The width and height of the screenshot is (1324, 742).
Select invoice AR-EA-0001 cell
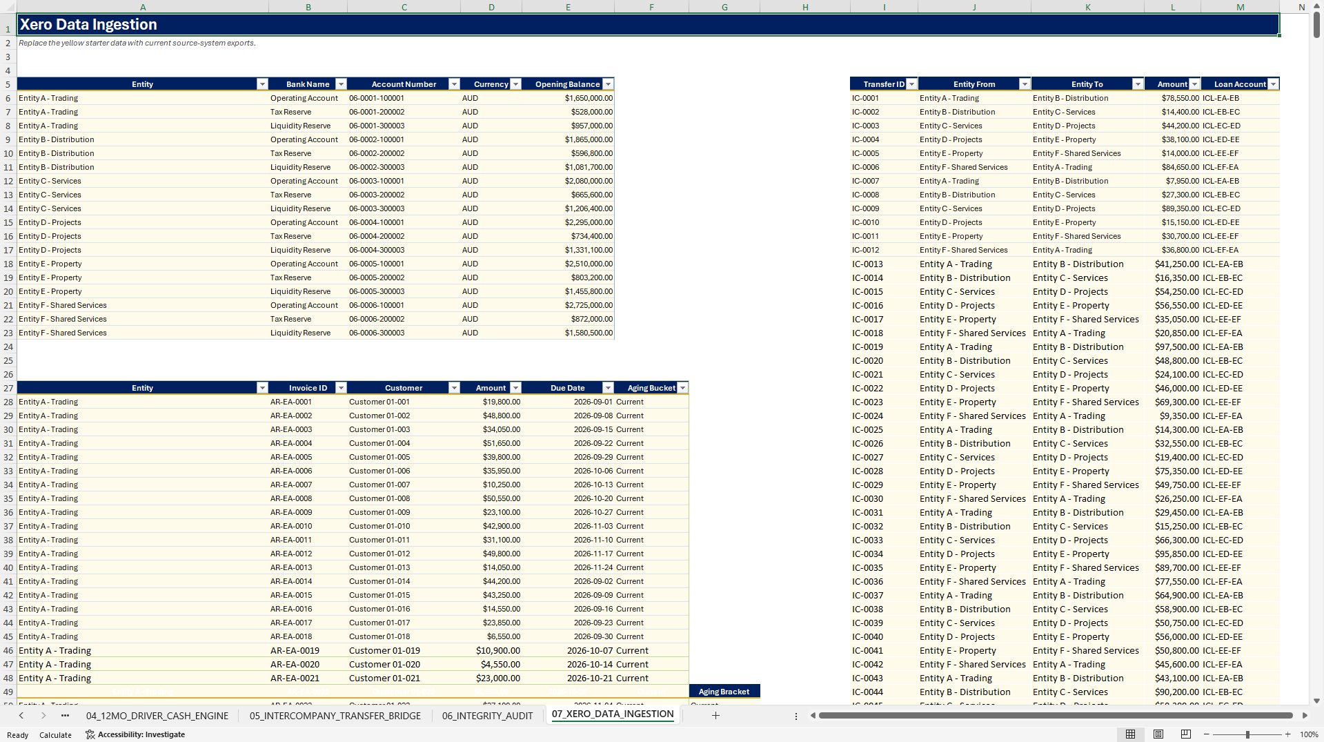click(308, 402)
